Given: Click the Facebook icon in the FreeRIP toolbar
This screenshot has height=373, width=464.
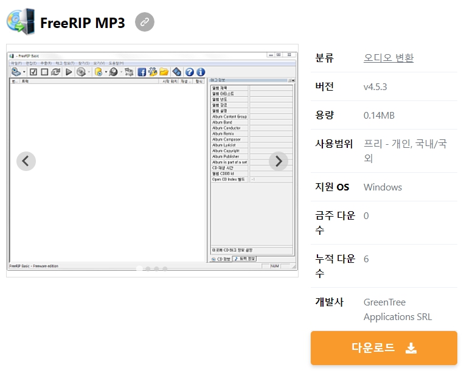Looking at the screenshot, I should (x=142, y=72).
